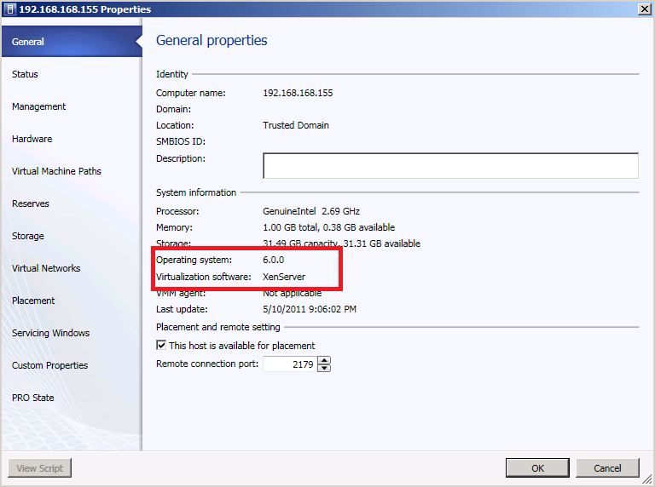The height and width of the screenshot is (487, 655).
Task: Open the PRO State page
Action: coord(33,398)
